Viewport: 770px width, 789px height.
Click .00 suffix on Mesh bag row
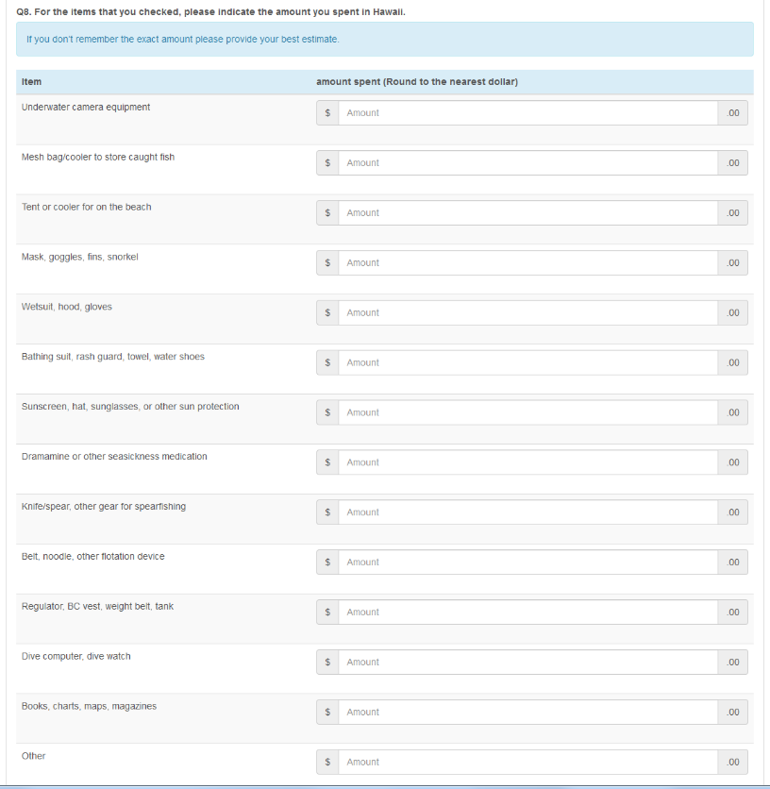733,163
